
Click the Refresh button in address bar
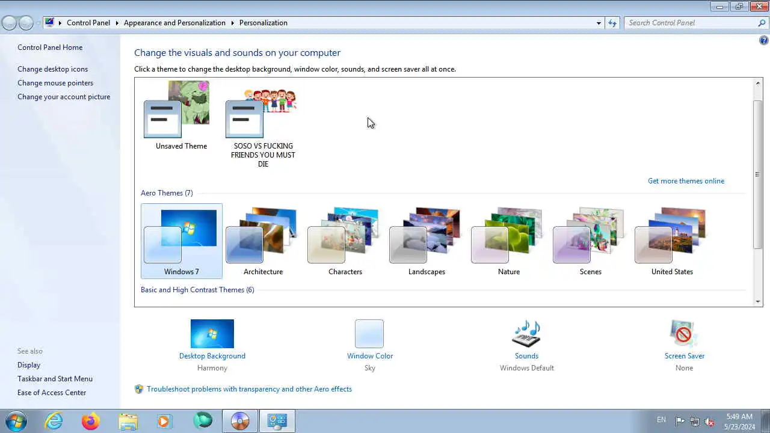click(x=612, y=23)
